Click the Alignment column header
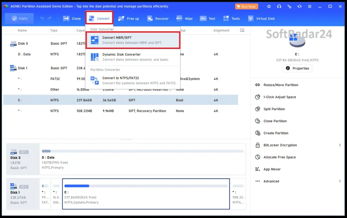Image resolution: width=347 pixels, height=218 pixels. [221, 30]
